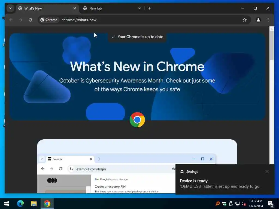Go forward using the forward arrow
Image resolution: width=279 pixels, height=209 pixels.
point(21,20)
